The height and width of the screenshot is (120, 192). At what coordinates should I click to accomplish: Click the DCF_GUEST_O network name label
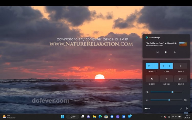(x=152, y=71)
